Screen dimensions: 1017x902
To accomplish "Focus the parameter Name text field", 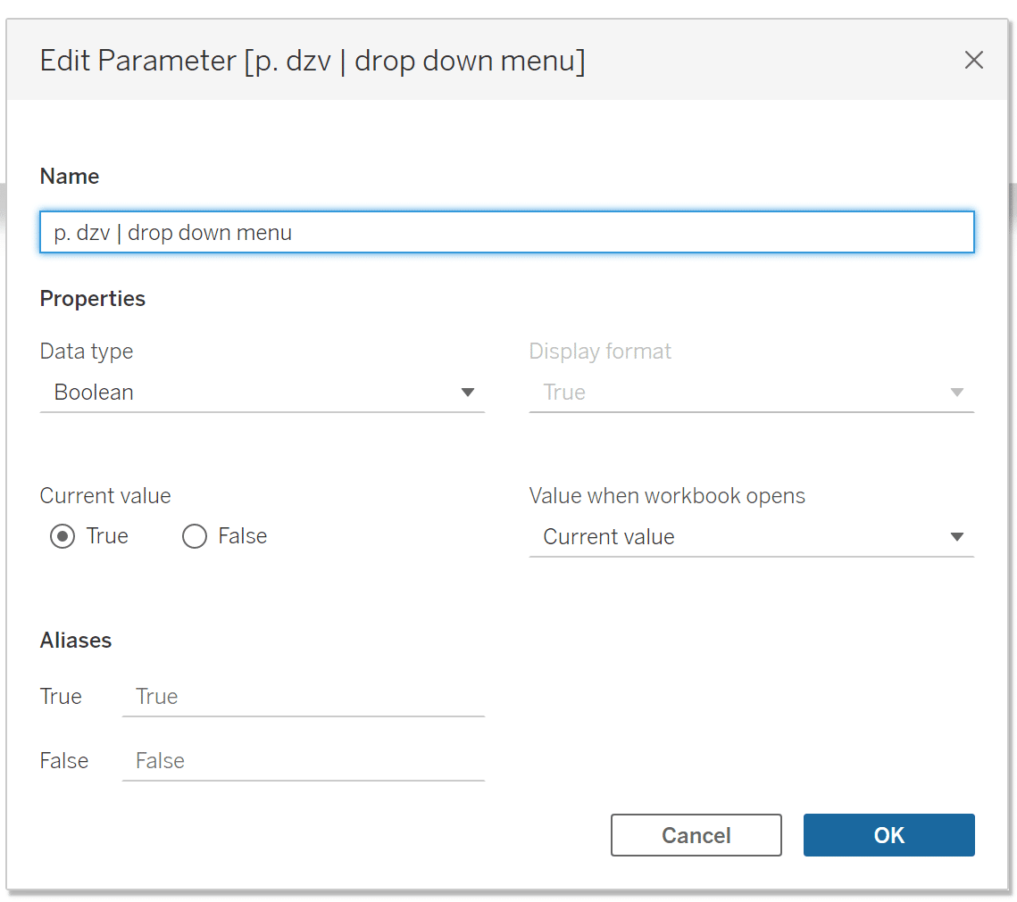I will [x=506, y=232].
